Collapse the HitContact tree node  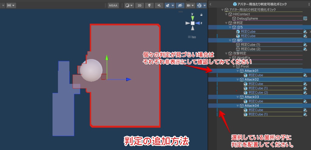click(226, 14)
